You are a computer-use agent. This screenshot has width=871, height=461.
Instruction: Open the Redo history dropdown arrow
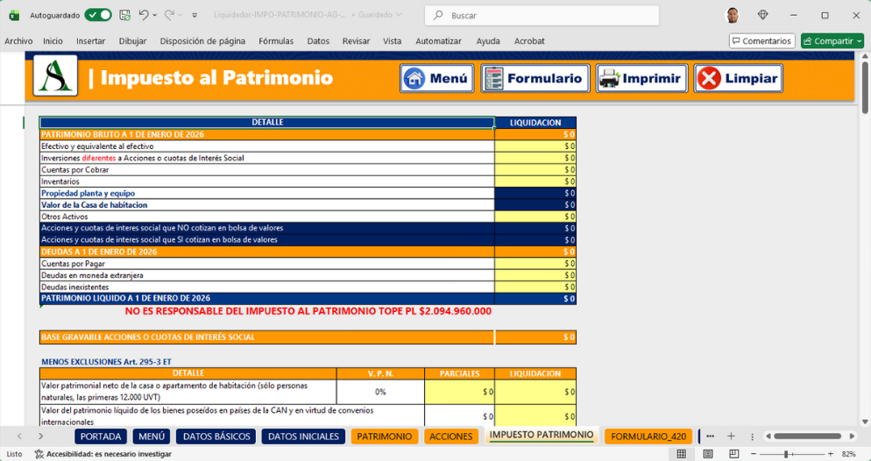pyautogui.click(x=180, y=16)
